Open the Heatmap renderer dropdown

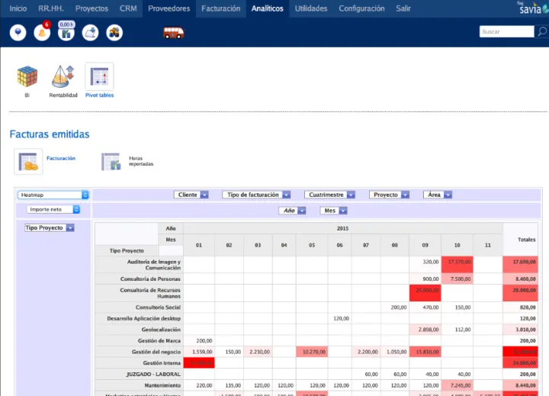tap(53, 195)
